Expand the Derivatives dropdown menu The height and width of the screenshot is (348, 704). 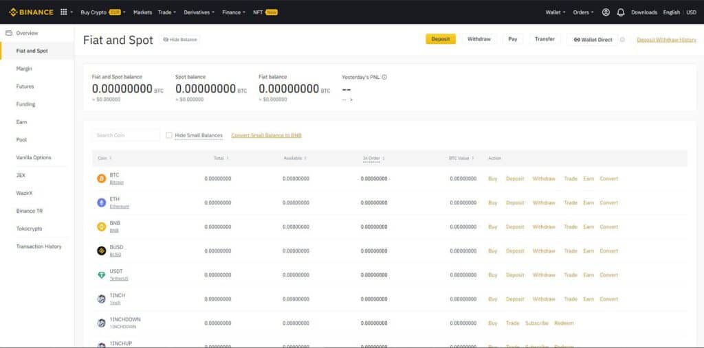tap(199, 12)
